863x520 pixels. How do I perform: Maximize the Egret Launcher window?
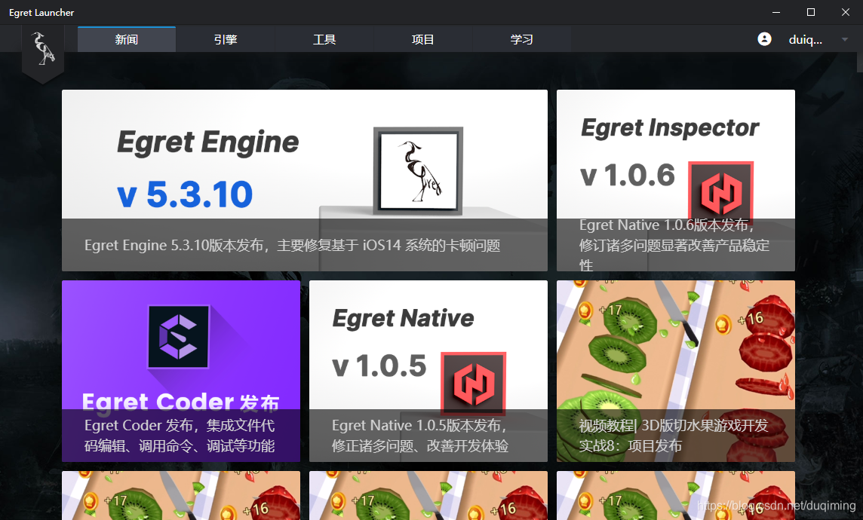coord(811,12)
